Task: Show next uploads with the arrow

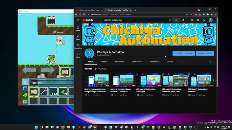Action: click(213, 80)
